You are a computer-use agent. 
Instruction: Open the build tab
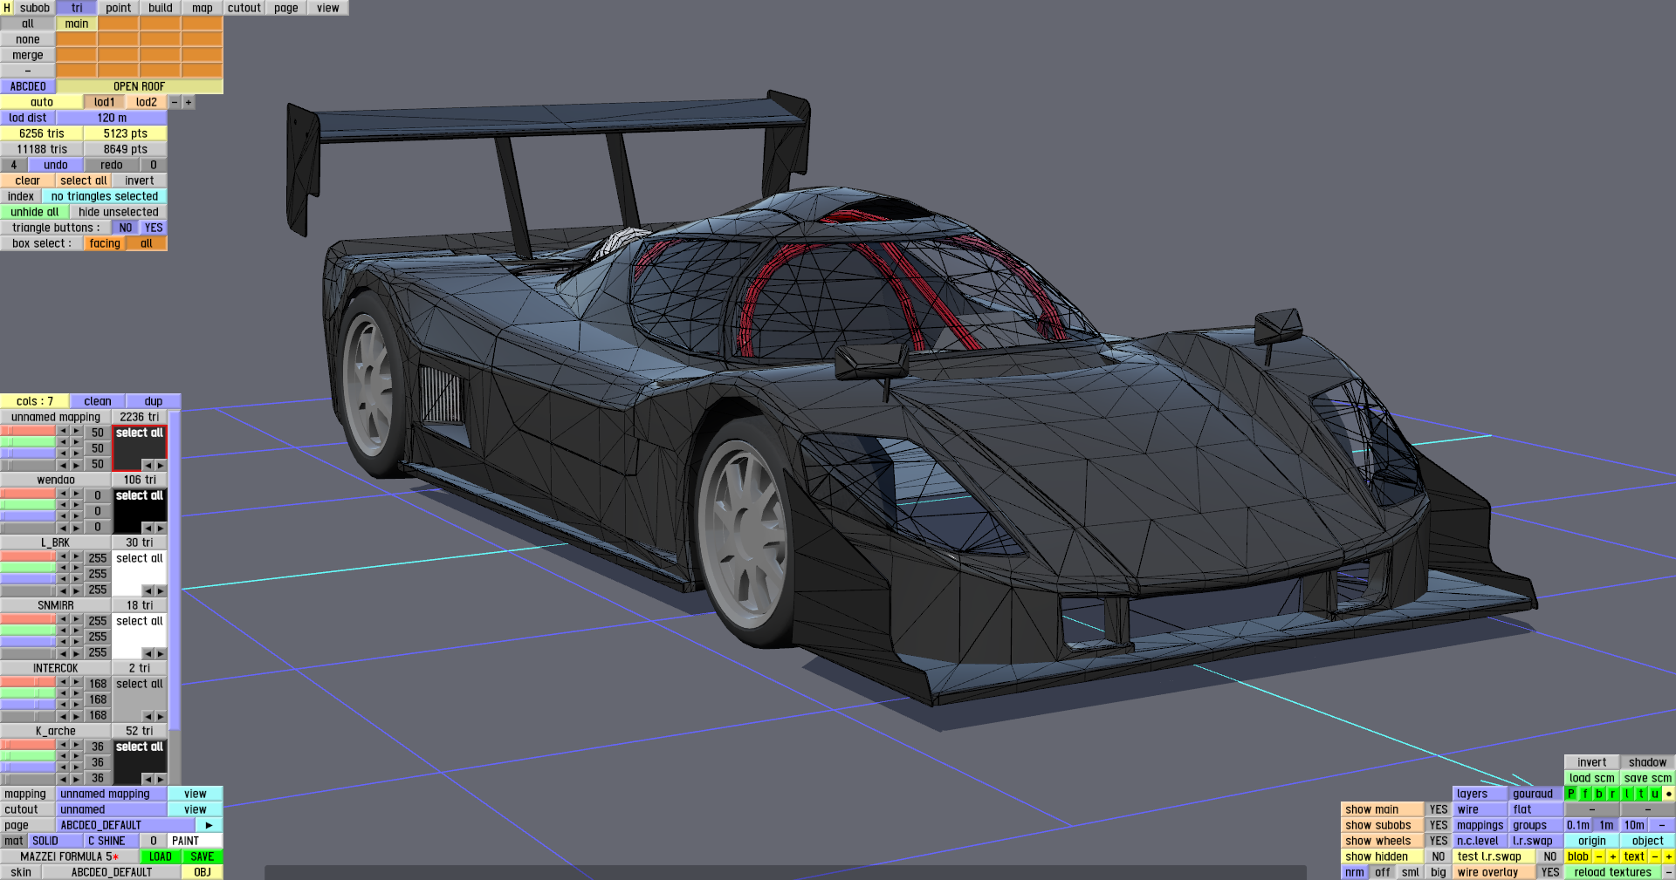tap(161, 8)
